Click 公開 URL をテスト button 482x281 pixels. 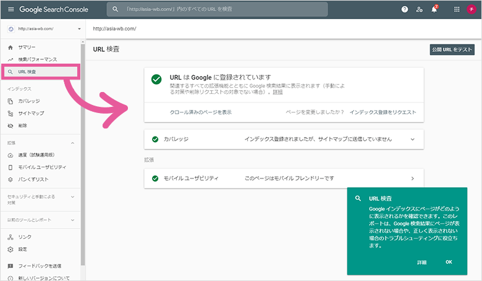(x=452, y=49)
